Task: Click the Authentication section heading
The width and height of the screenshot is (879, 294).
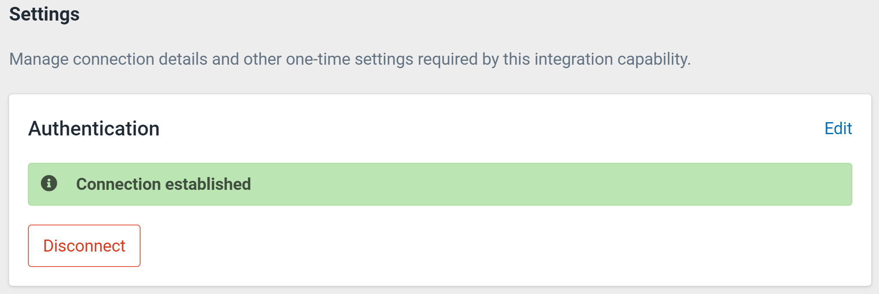Action: pos(94,129)
